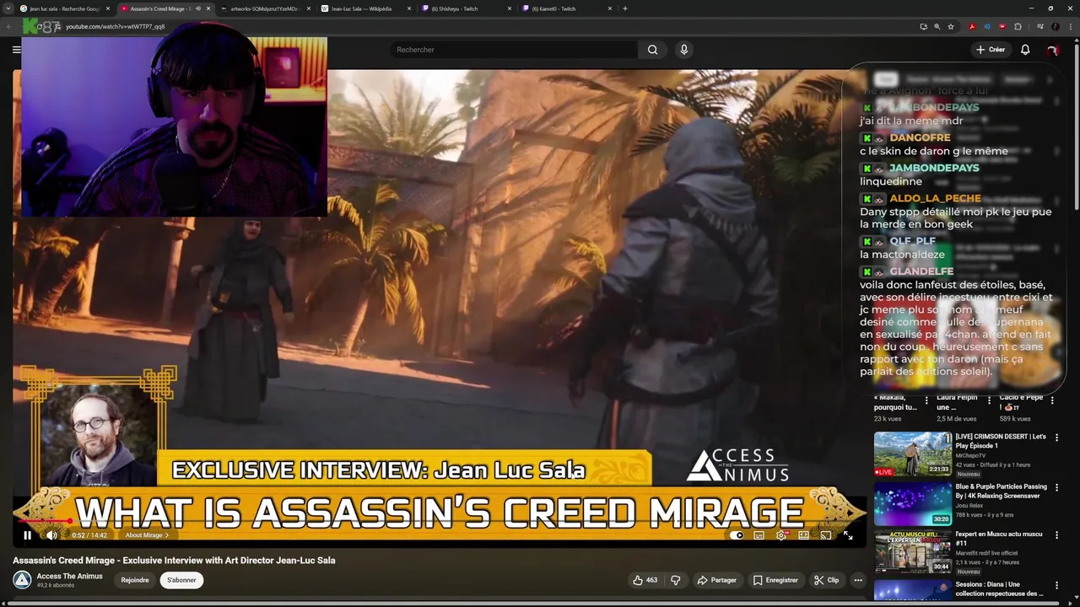1080x607 pixels.
Task: Open options menu for Sessions : Diana video
Action: (1056, 586)
